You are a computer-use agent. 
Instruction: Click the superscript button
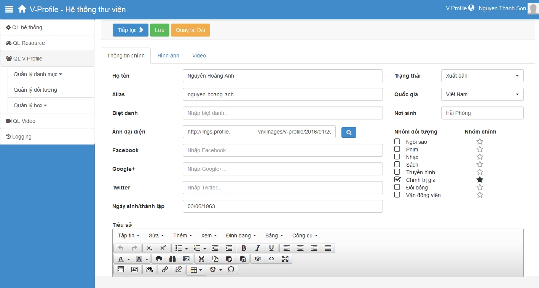click(x=163, y=248)
